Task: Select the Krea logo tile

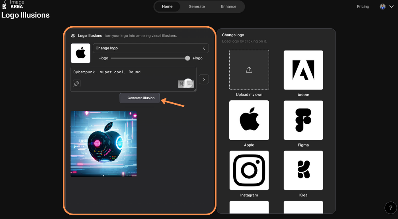Action: tap(303, 170)
